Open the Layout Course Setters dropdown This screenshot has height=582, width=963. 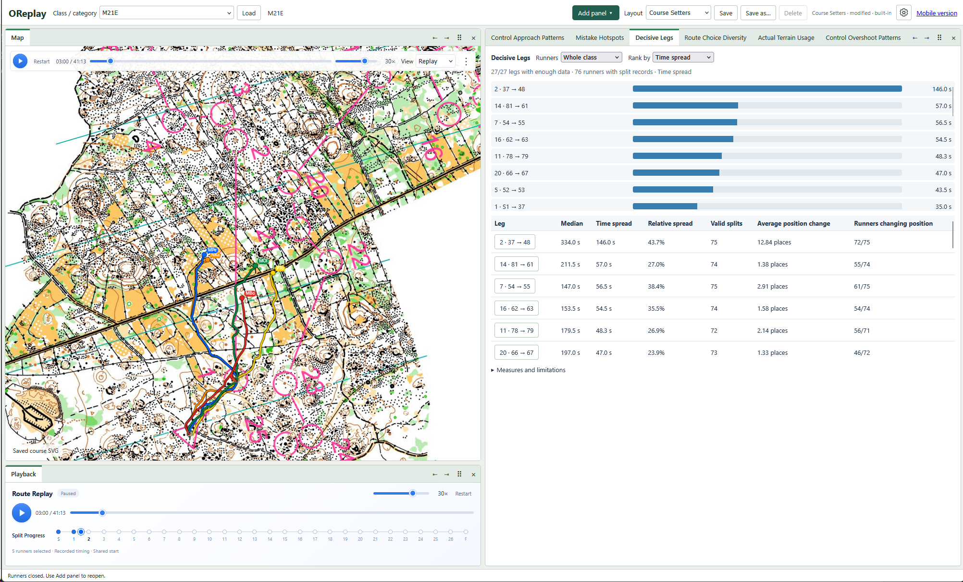coord(679,13)
